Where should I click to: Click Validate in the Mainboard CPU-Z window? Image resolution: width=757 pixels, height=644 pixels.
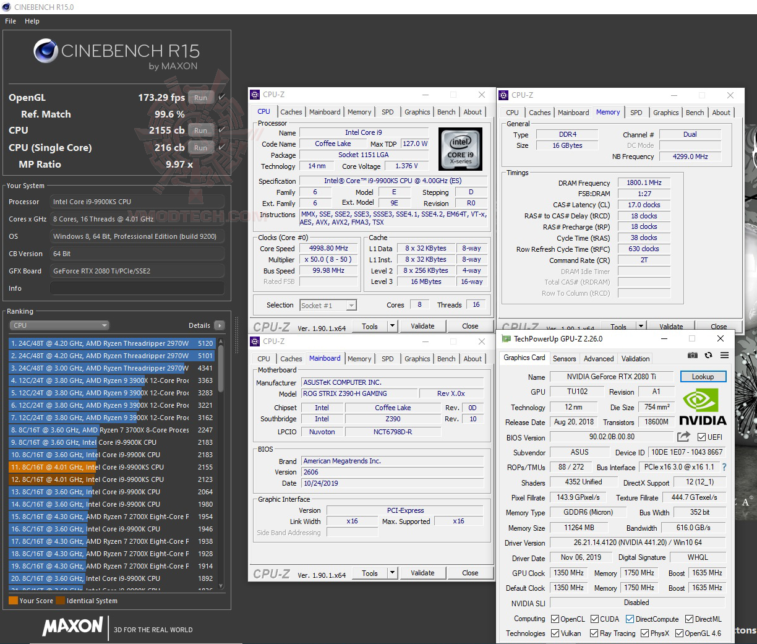pyautogui.click(x=422, y=573)
